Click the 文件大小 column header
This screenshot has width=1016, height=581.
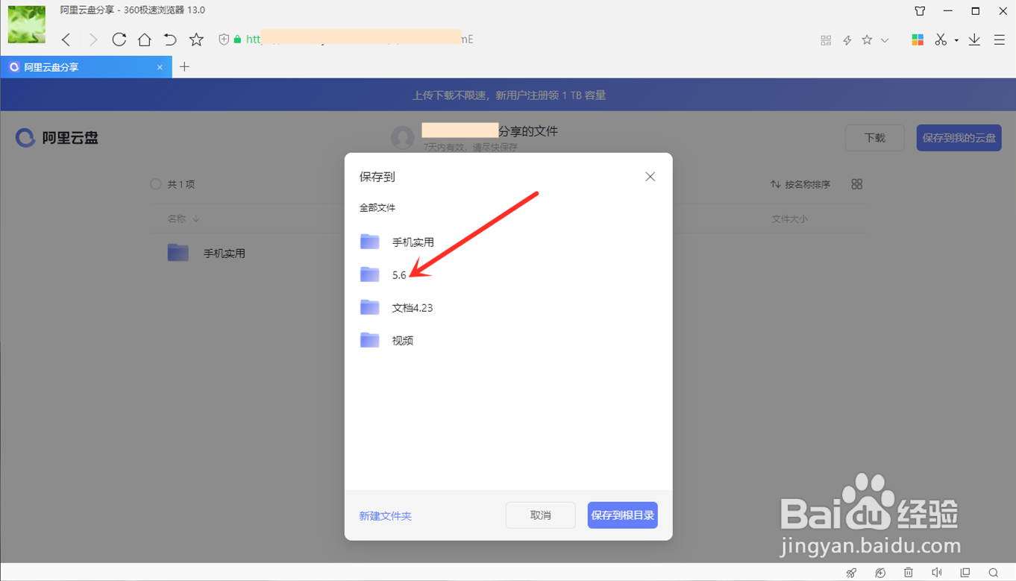pos(789,219)
